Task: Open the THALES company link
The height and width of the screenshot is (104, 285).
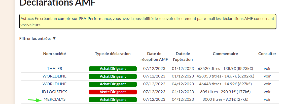Action: click(55, 69)
